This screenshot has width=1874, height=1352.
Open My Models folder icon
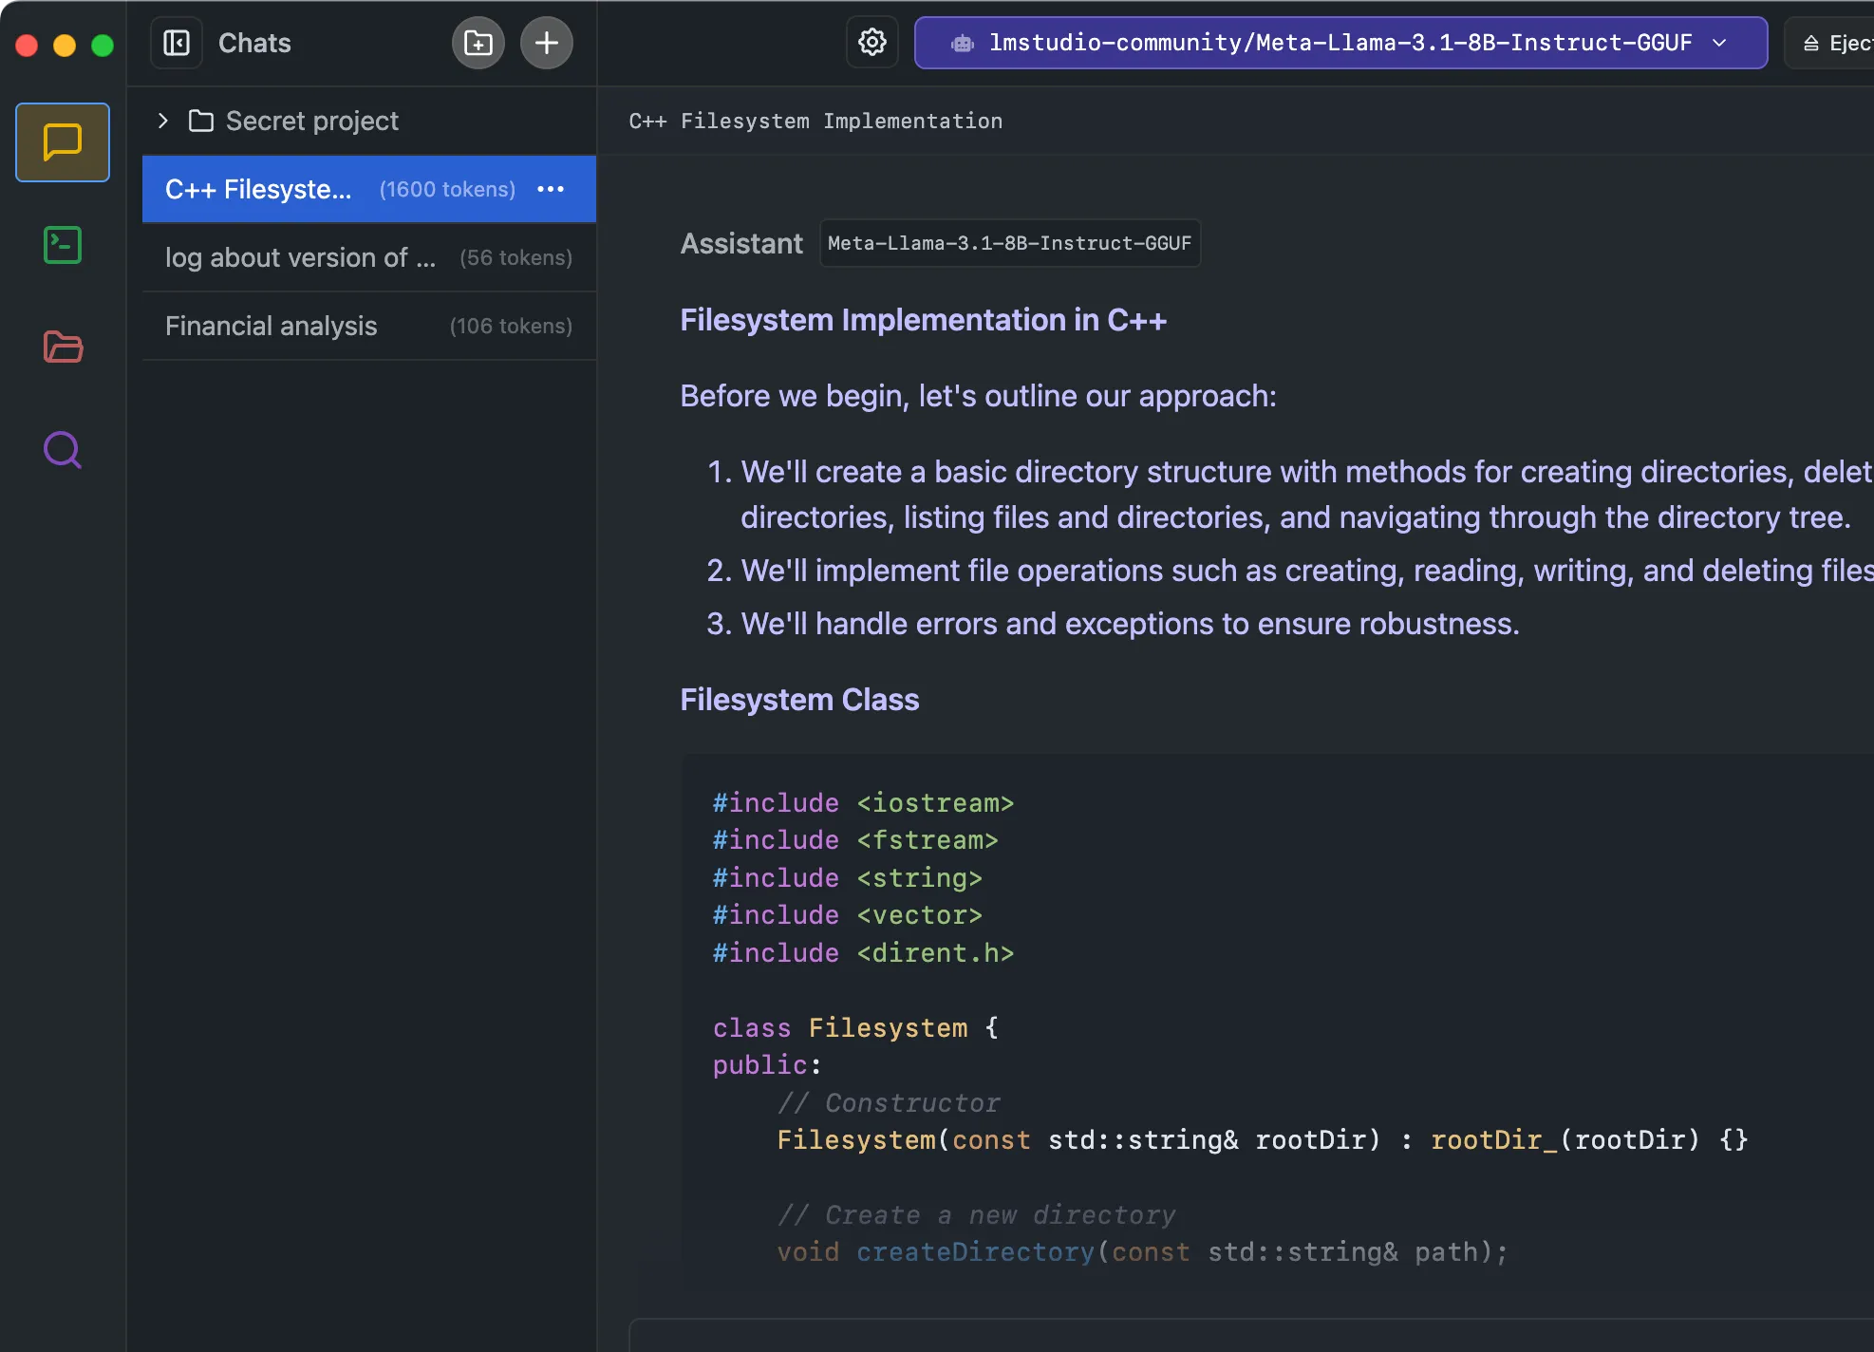[63, 347]
